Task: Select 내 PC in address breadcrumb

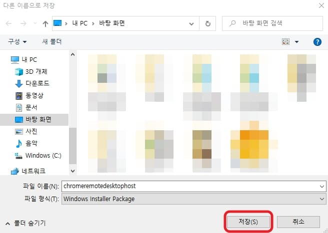Action: point(79,23)
